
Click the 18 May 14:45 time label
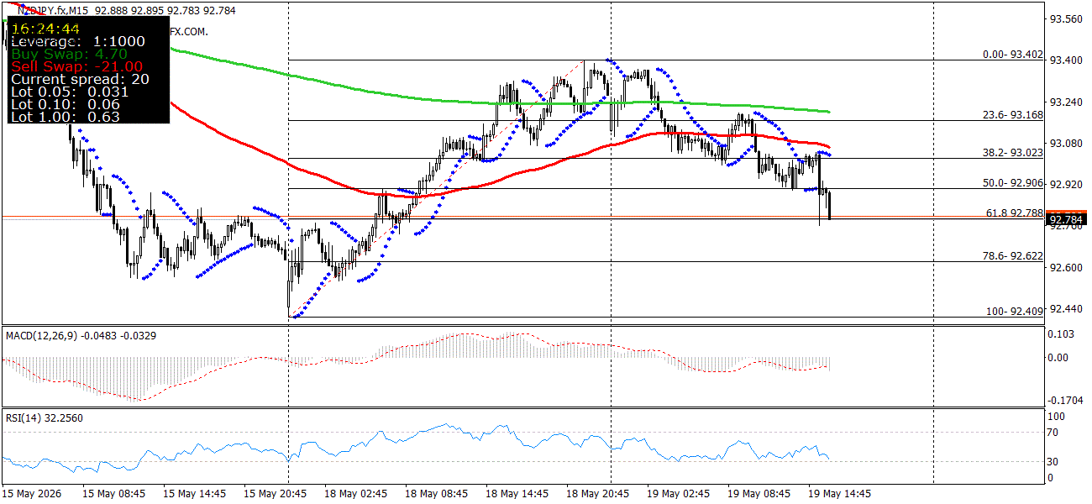click(517, 493)
